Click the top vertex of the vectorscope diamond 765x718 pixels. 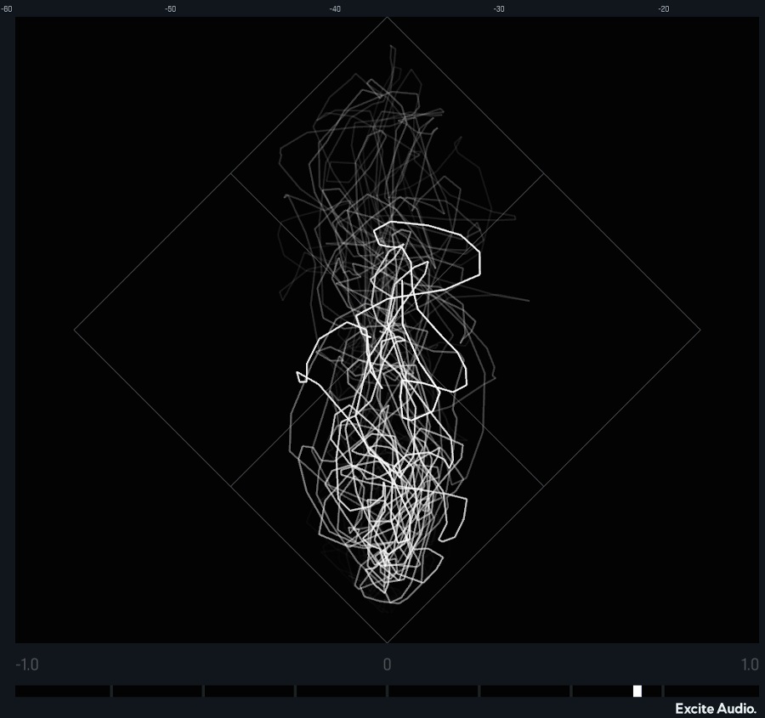388,17
